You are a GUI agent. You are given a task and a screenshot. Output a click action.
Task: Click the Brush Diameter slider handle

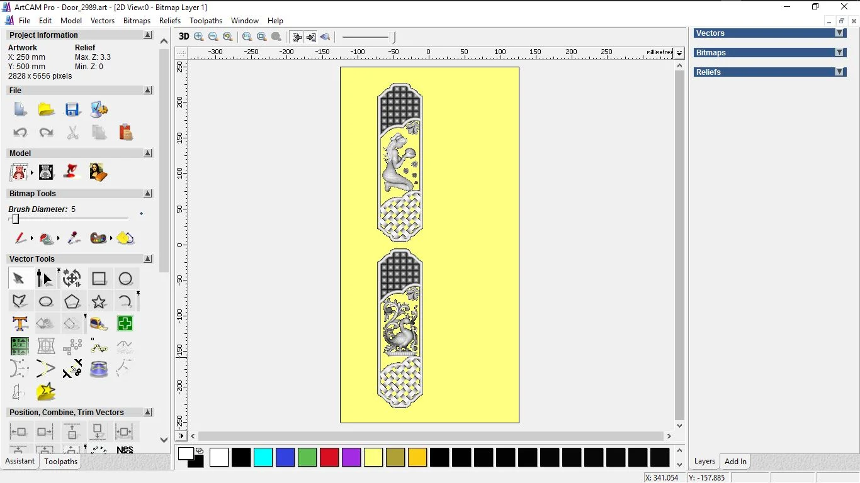click(16, 219)
